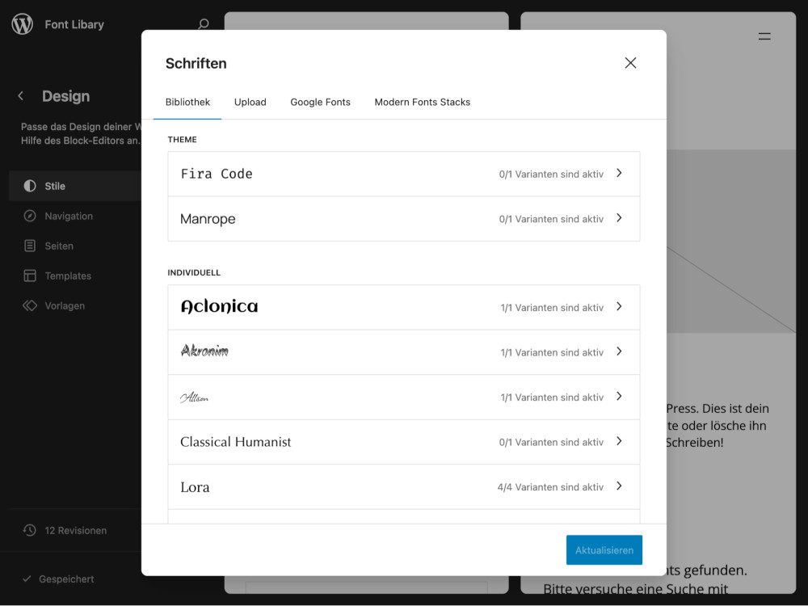Expand Fira Code font variants
Screen dimensions: 808x606
point(619,173)
